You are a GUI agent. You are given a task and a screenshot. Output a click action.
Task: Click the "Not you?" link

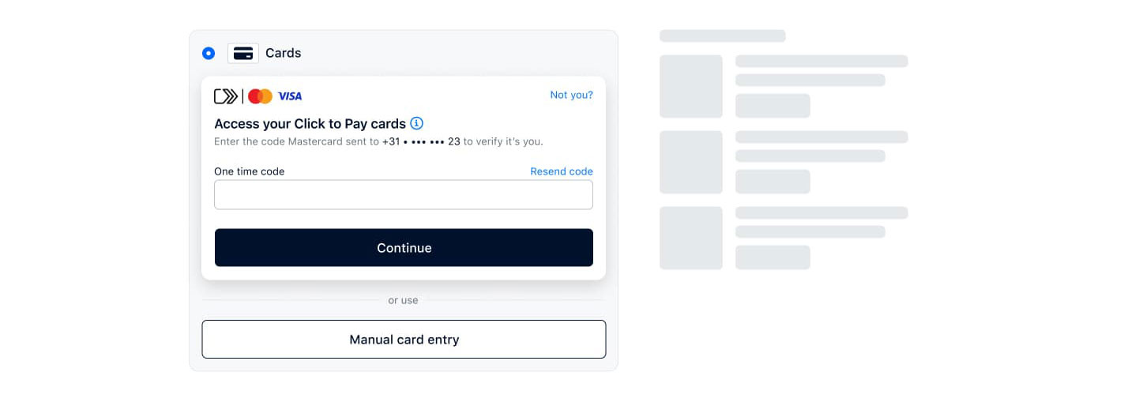point(571,95)
